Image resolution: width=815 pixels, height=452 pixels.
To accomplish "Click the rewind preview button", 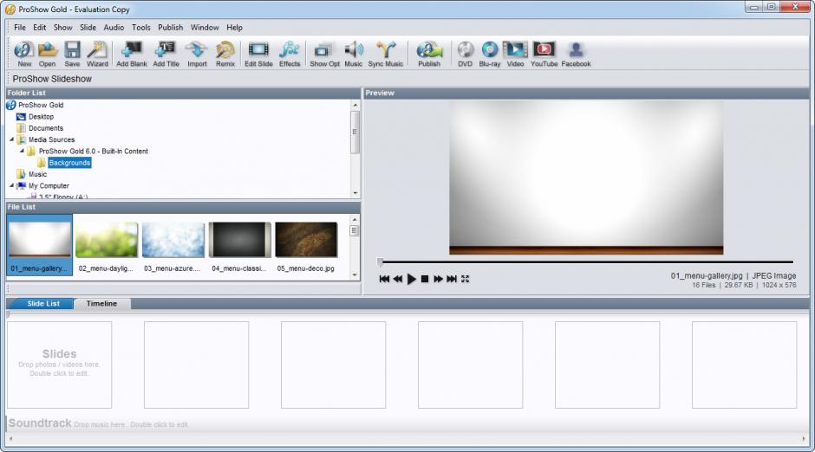I will click(x=398, y=279).
